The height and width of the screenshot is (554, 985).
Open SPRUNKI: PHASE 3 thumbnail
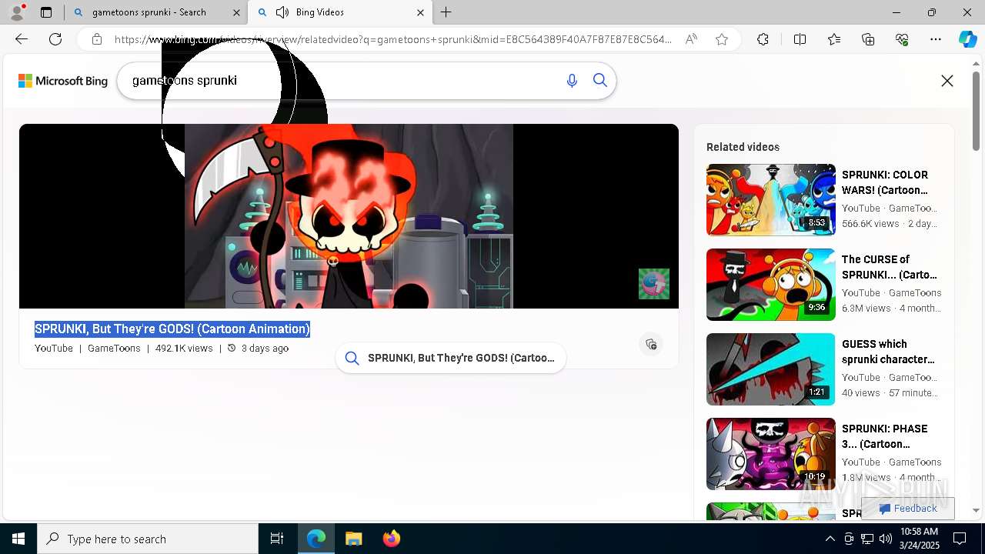(x=771, y=454)
